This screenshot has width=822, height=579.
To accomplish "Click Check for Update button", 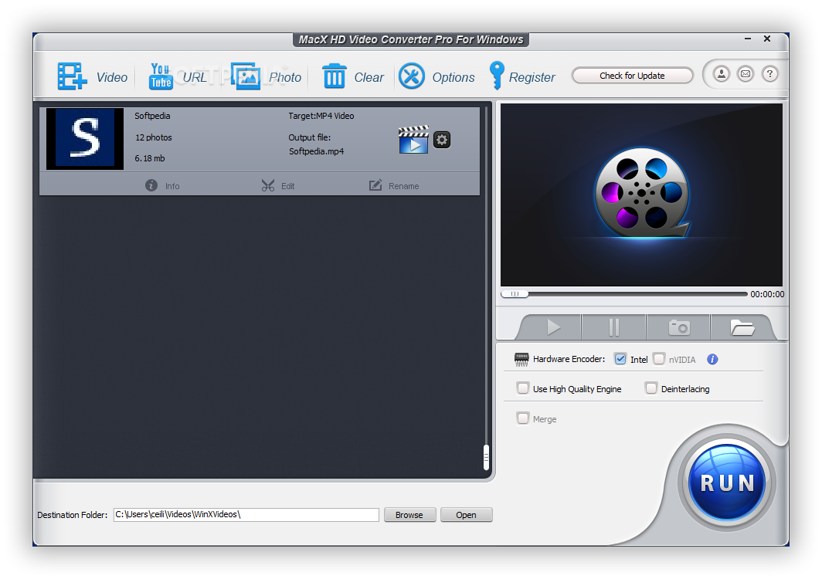I will coord(632,76).
